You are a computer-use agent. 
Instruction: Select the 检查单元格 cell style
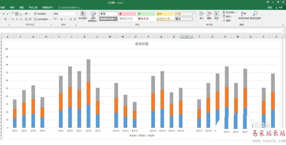[x=108, y=19]
